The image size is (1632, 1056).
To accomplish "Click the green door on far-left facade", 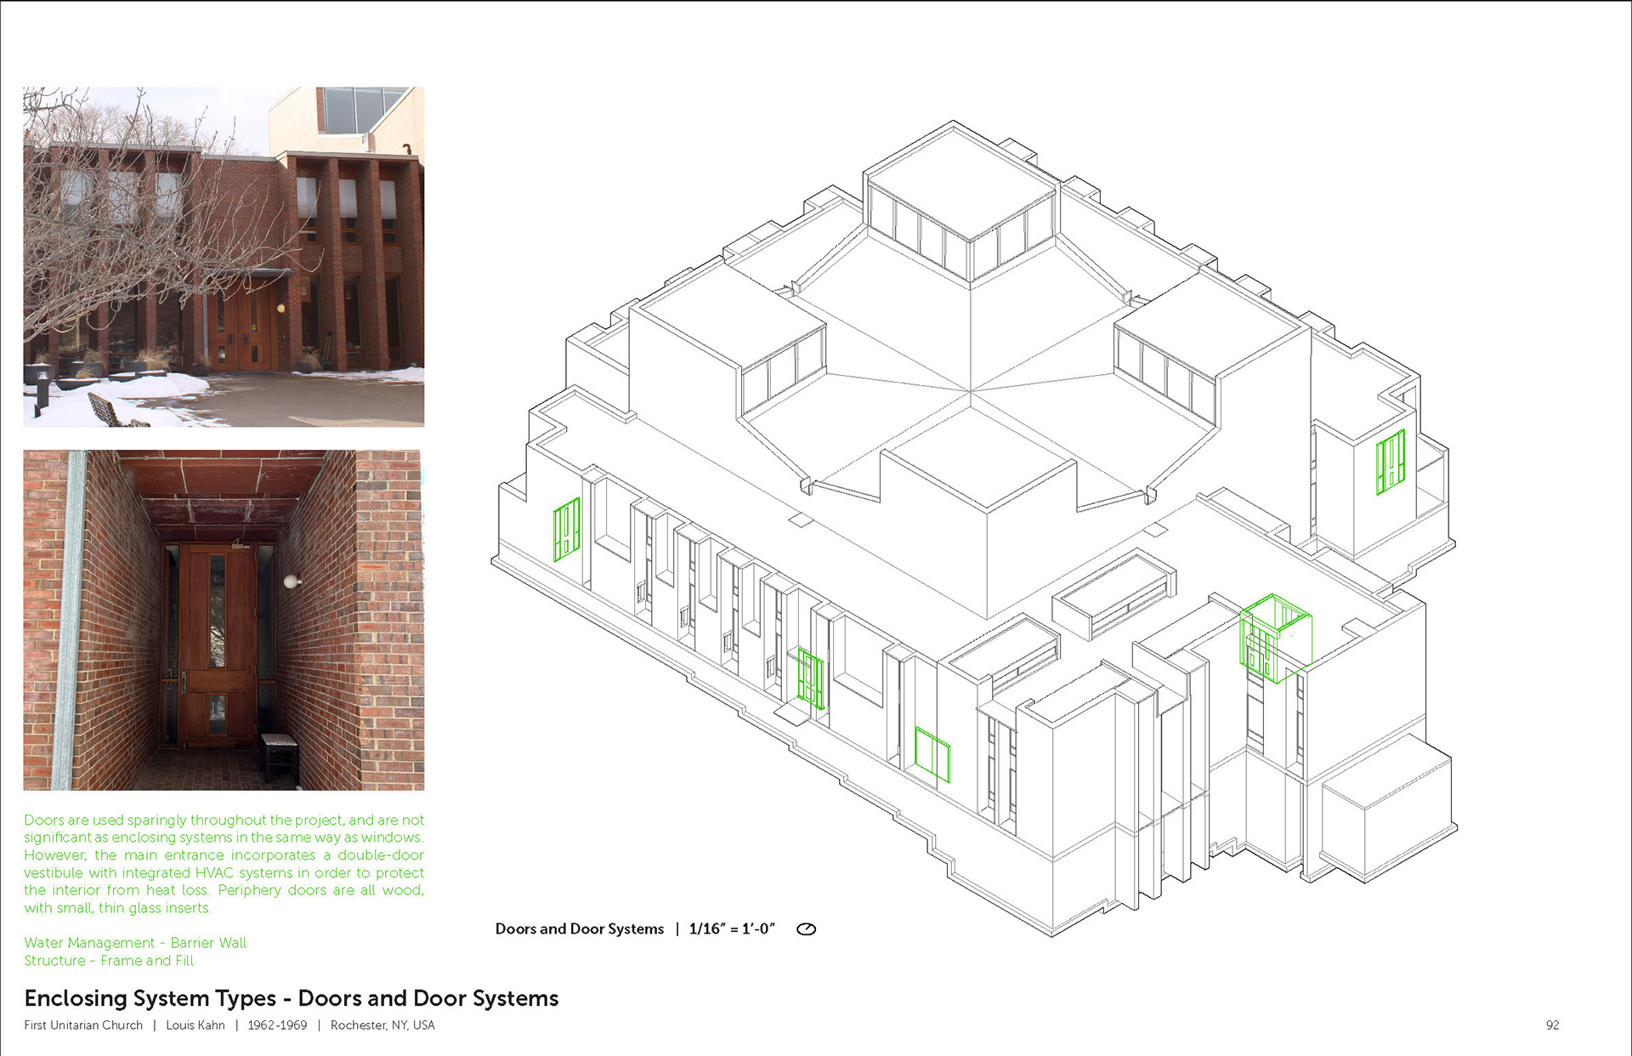I will (x=566, y=529).
